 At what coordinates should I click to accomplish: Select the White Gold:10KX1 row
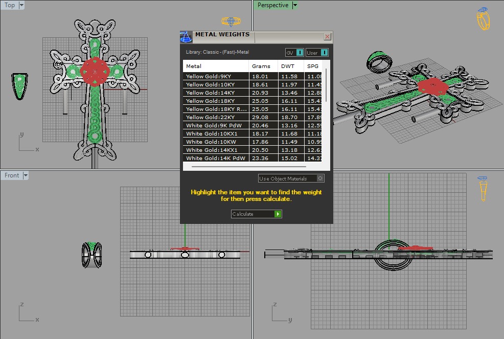253,133
